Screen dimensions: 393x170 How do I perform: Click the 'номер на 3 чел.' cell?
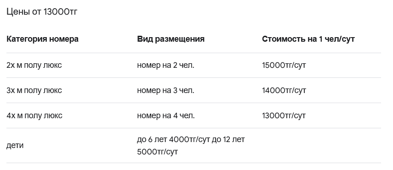point(165,90)
